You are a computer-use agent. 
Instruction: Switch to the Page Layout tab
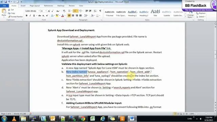[35, 6]
